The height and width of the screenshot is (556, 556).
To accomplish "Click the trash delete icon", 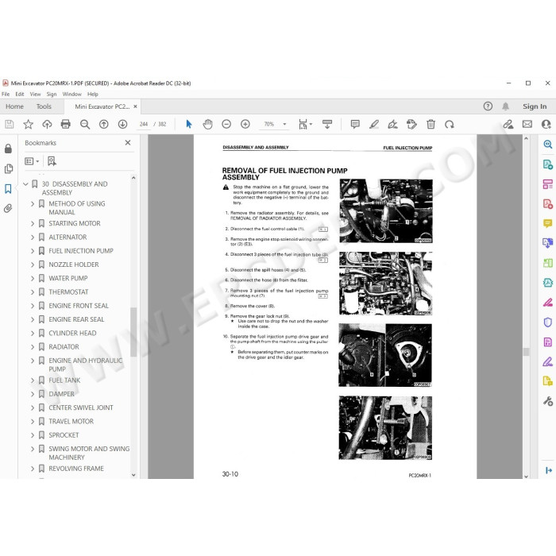I will click(x=431, y=124).
